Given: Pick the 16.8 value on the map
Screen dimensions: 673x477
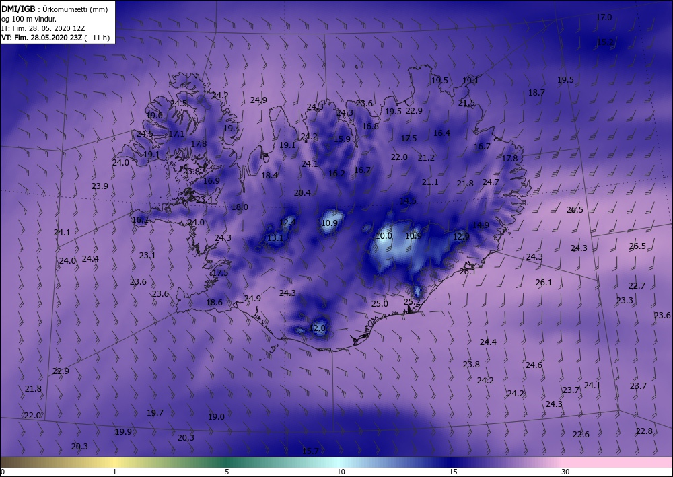Looking at the screenshot, I should pyautogui.click(x=370, y=126).
